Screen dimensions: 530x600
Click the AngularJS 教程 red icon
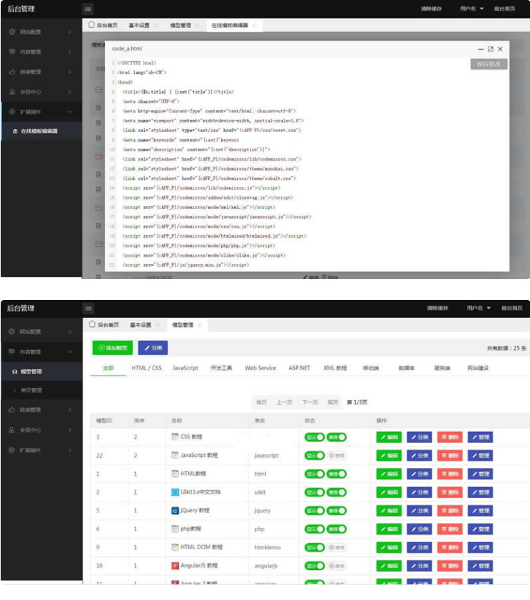coord(175,565)
